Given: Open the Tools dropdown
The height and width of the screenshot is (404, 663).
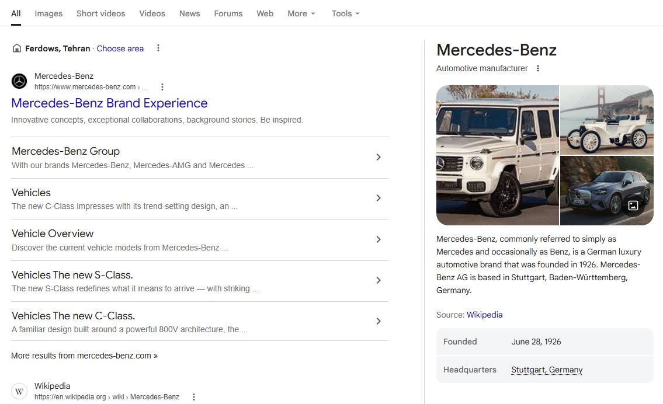Looking at the screenshot, I should [345, 13].
